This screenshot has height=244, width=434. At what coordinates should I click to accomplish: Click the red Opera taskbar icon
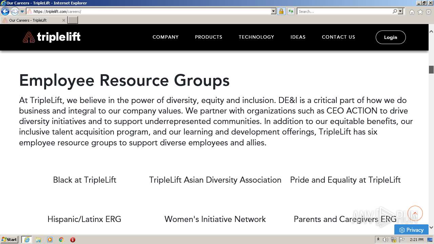(x=73, y=240)
